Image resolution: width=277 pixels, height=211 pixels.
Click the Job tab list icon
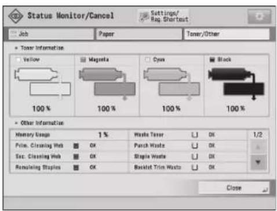click(x=13, y=34)
